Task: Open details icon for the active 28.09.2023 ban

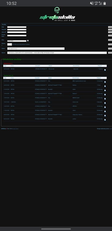Action: (105, 70)
